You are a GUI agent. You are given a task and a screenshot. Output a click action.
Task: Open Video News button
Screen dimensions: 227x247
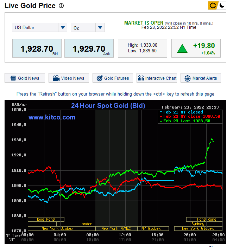pyautogui.click(x=69, y=78)
